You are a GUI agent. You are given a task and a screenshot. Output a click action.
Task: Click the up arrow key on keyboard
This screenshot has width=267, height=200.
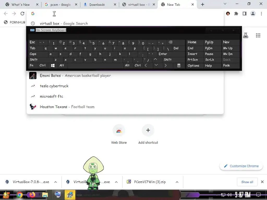pyautogui.click(x=155, y=60)
